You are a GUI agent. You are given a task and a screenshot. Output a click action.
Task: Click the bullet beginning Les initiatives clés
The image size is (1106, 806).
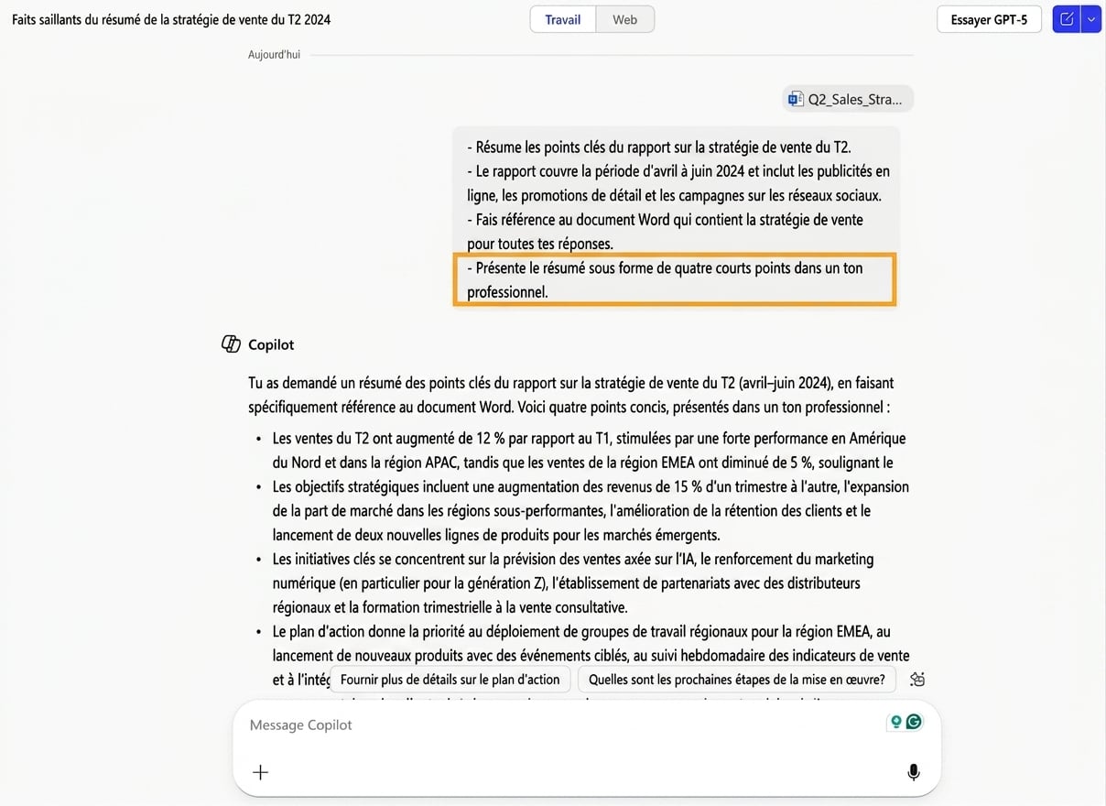click(573, 583)
